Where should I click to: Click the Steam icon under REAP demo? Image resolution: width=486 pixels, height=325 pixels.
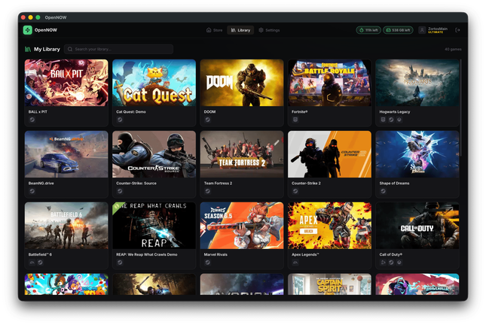pyautogui.click(x=120, y=263)
